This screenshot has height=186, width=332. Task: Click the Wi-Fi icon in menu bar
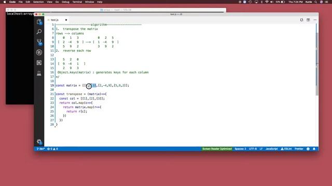tap(267, 2)
